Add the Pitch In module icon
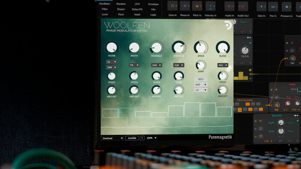The width and height of the screenshot is (301, 169). [197, 6]
